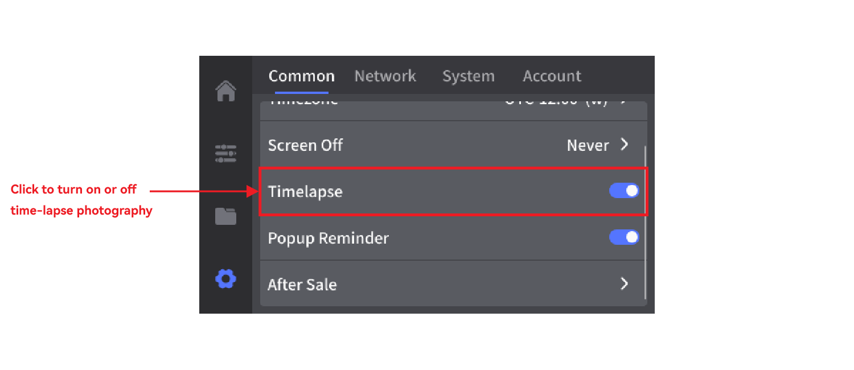
Task: Expand the Screen Off chevron arrow
Action: pyautogui.click(x=625, y=145)
